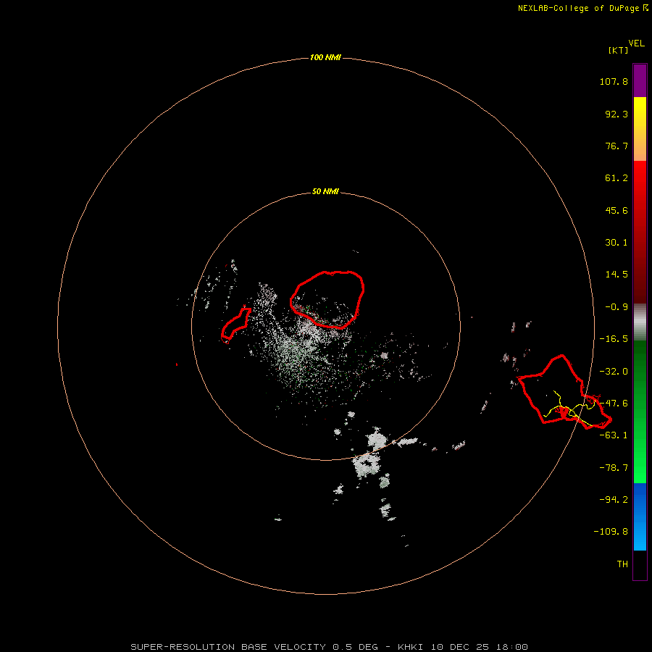Select the 61.2 scale value
This screenshot has height=652, width=652.
617,178
